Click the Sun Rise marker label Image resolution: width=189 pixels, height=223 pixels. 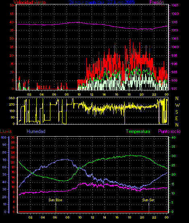click(x=55, y=200)
